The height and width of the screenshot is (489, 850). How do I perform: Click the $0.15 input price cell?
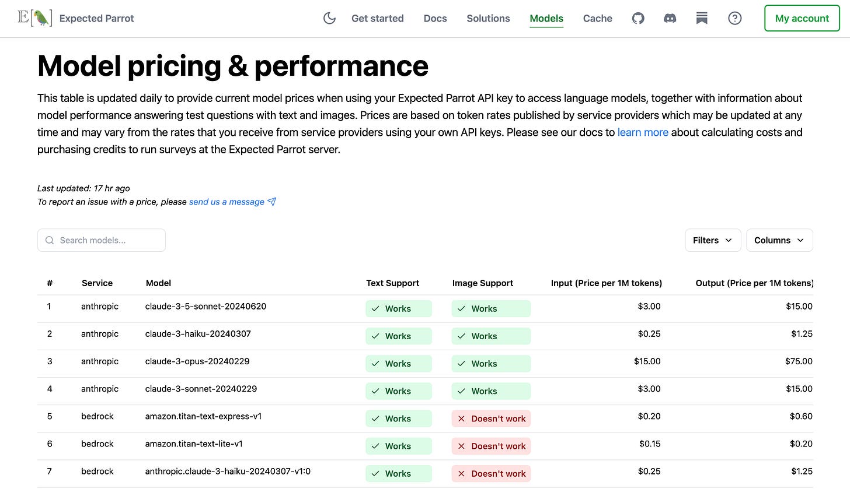tap(650, 443)
